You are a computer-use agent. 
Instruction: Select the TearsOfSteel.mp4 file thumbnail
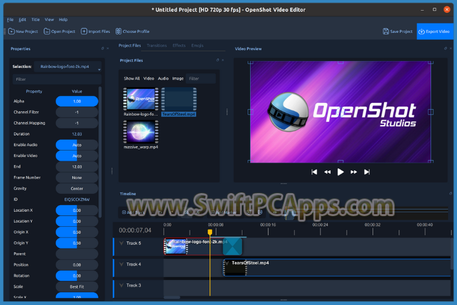coord(178,99)
